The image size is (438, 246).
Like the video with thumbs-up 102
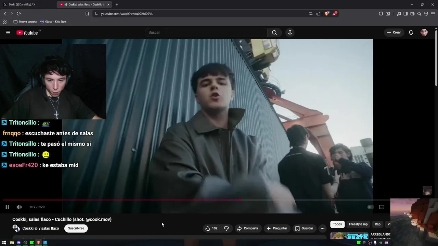pos(211,228)
